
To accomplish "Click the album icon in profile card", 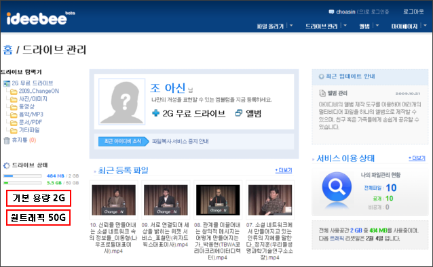I will point(239,112).
